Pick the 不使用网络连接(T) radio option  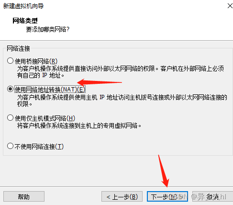(10, 146)
